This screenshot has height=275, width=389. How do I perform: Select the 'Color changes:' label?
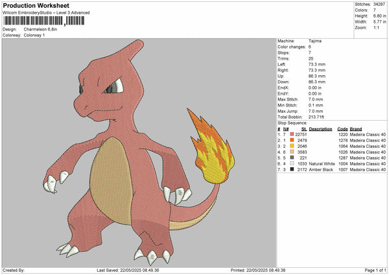(292, 47)
